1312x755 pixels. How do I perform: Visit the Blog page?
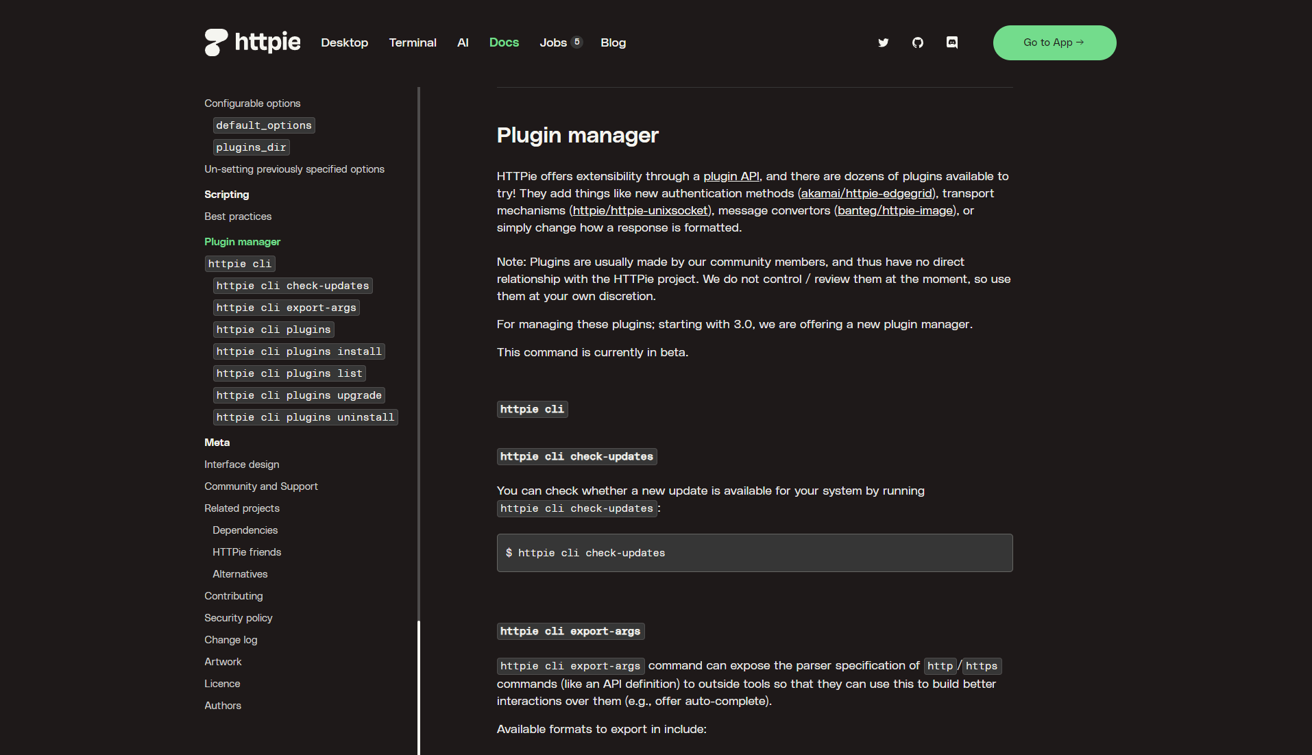(x=613, y=42)
